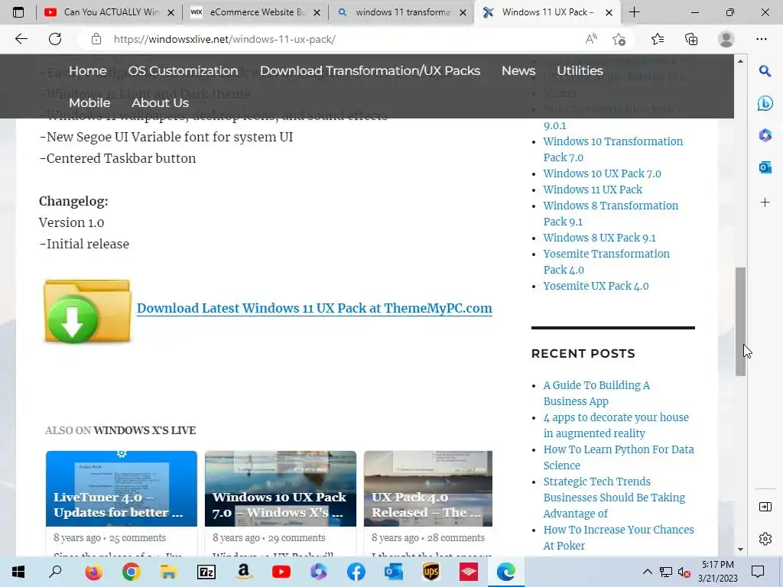Close the eCommerce Website Builder tab
The height and width of the screenshot is (587, 783).
317,12
